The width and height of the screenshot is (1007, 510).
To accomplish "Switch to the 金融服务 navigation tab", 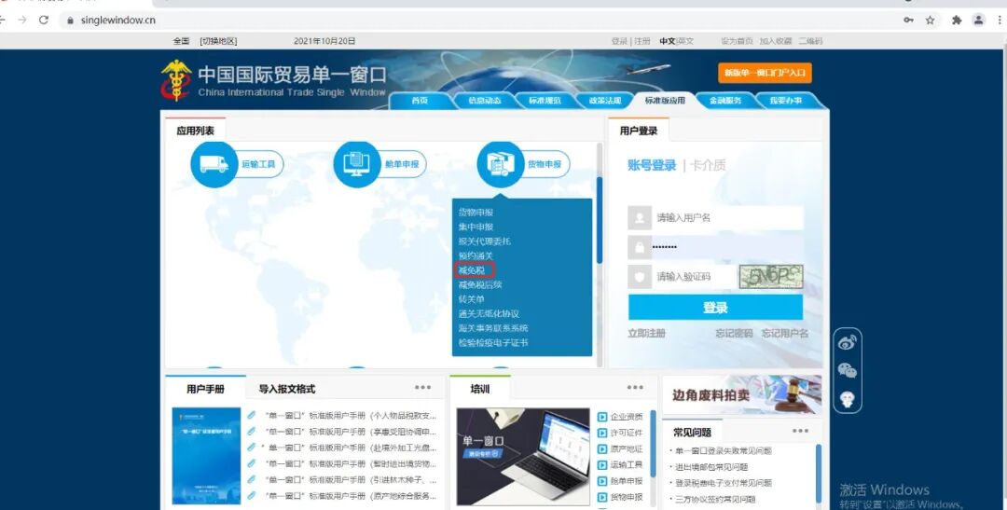I will (x=725, y=101).
